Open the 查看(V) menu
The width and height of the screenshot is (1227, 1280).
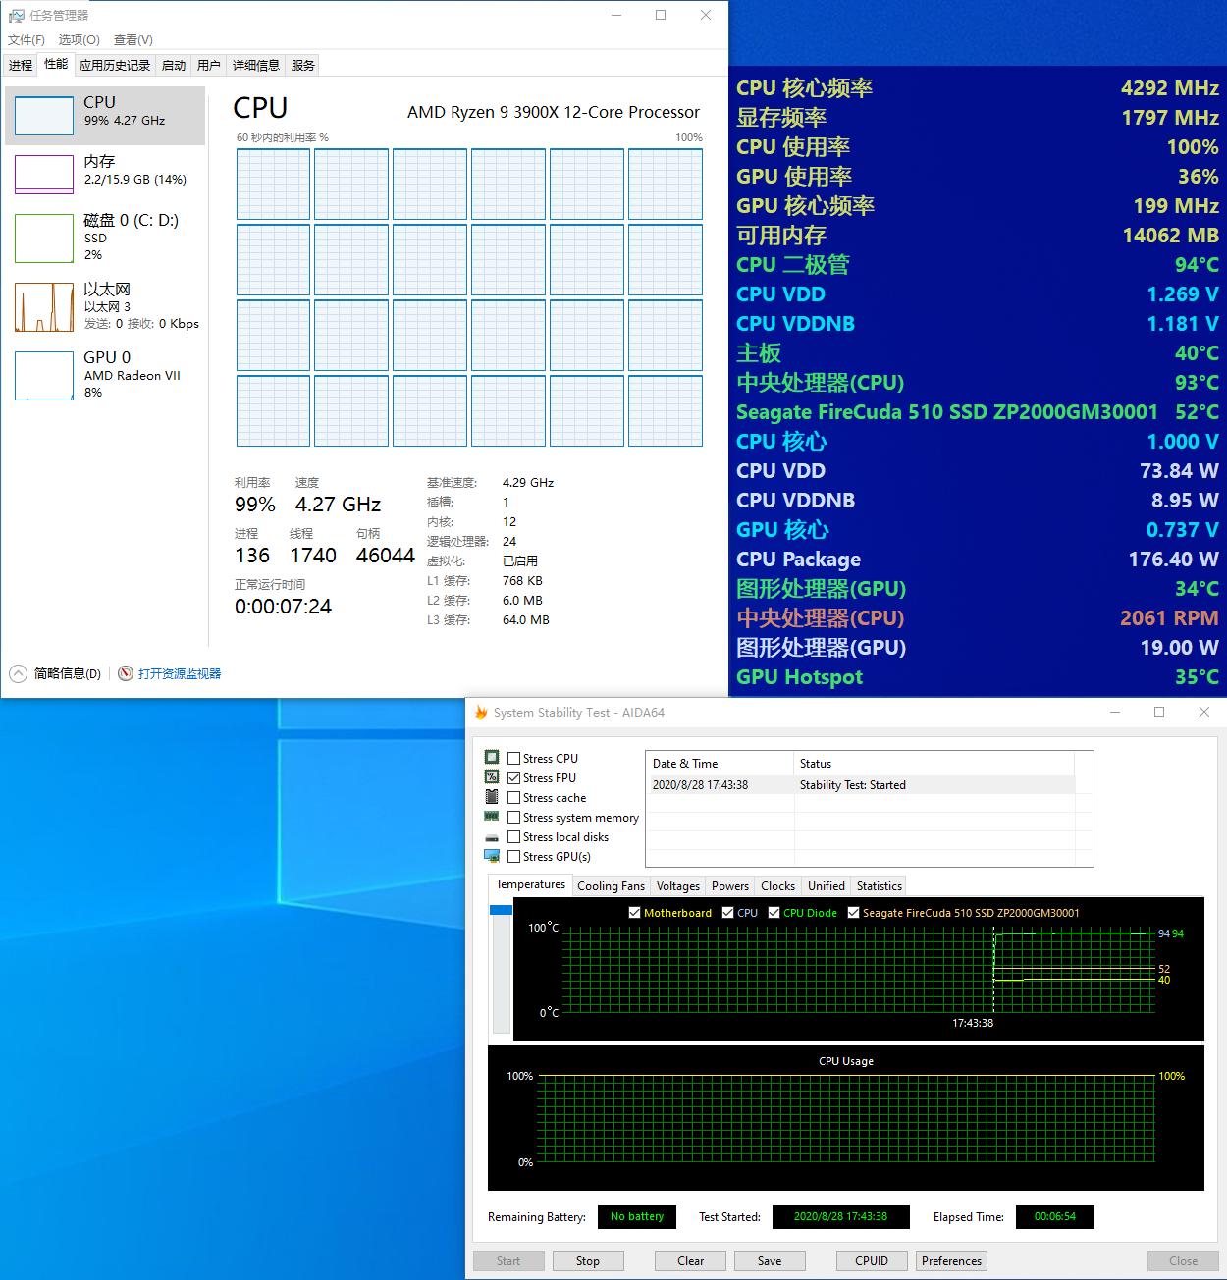point(133,39)
